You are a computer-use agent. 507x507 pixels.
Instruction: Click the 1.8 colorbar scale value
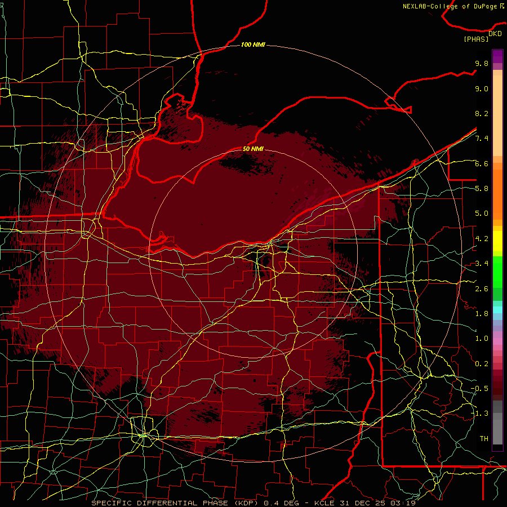(x=482, y=314)
